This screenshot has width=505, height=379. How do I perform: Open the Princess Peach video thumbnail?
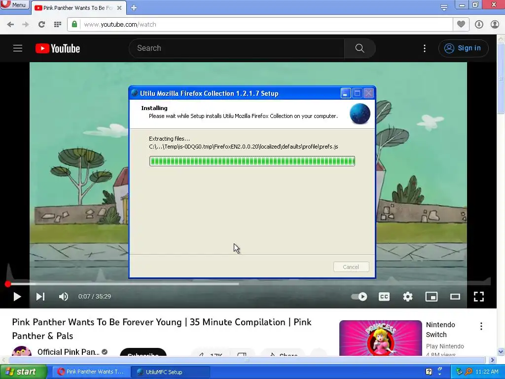(x=381, y=338)
